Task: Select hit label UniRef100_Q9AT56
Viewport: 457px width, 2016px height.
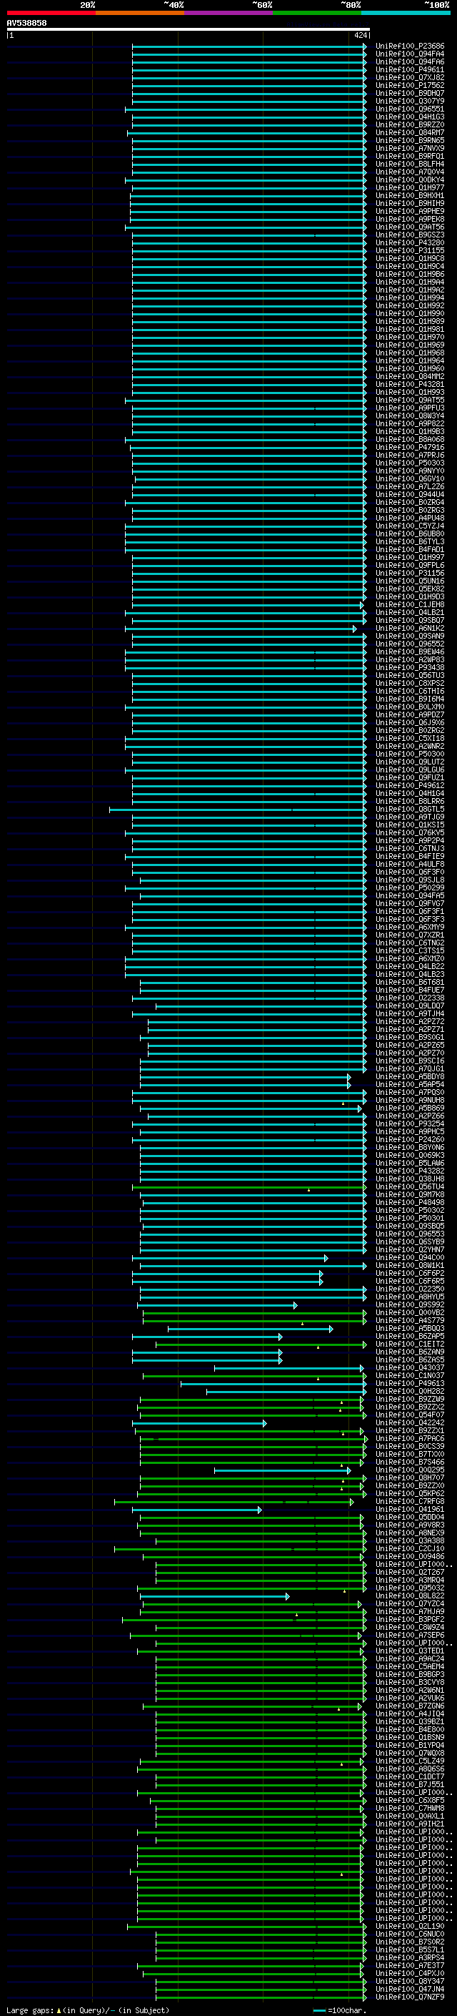Action: (410, 227)
